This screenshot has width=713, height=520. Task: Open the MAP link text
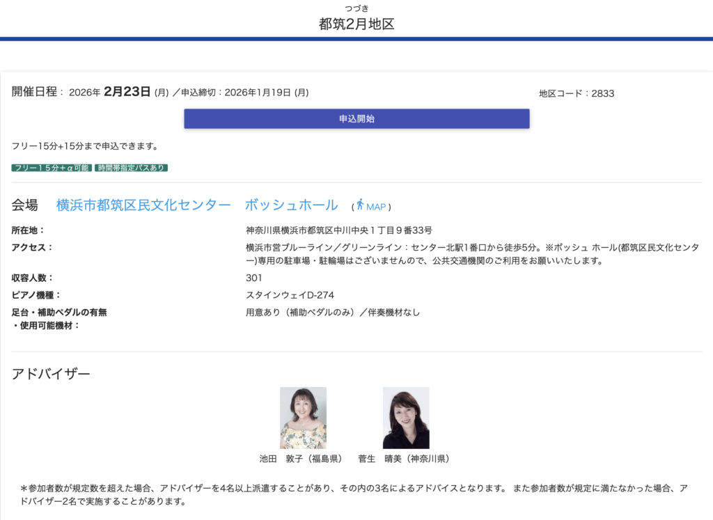click(x=376, y=207)
